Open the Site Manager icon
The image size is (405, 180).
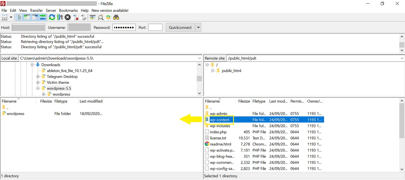click(x=5, y=17)
